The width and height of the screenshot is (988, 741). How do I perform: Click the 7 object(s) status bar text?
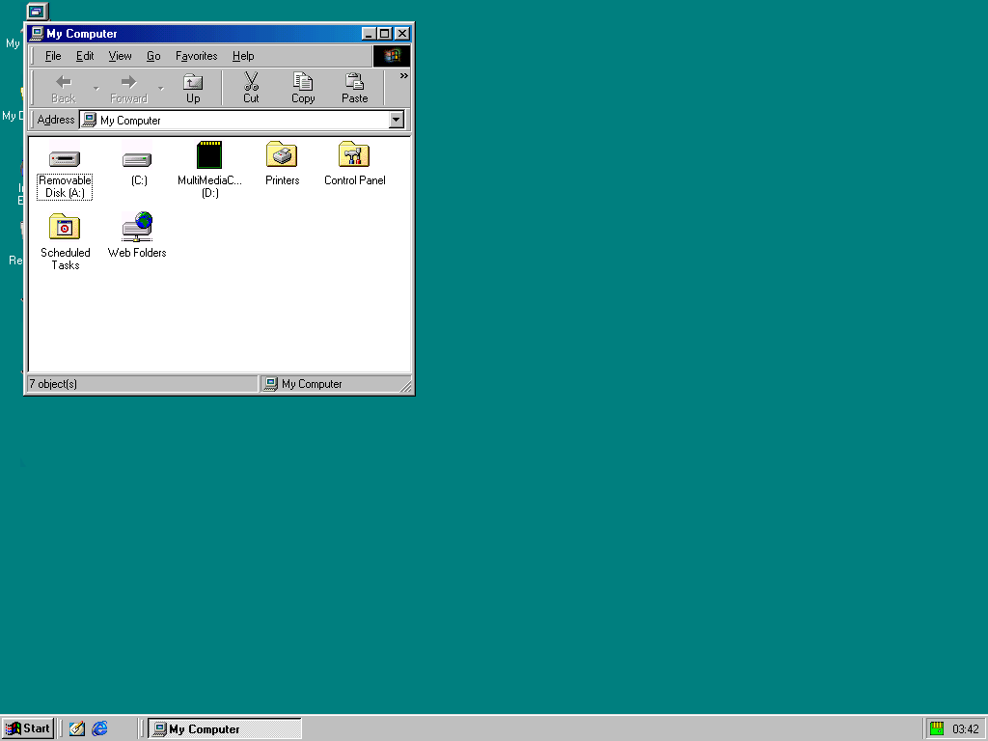(53, 384)
